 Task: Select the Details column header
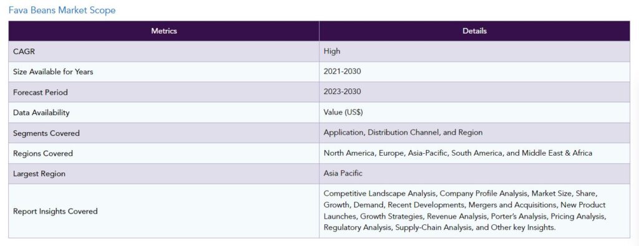tap(474, 31)
